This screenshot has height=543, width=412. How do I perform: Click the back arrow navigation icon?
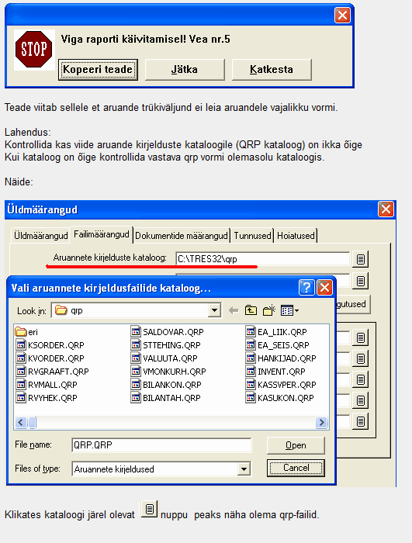click(234, 310)
